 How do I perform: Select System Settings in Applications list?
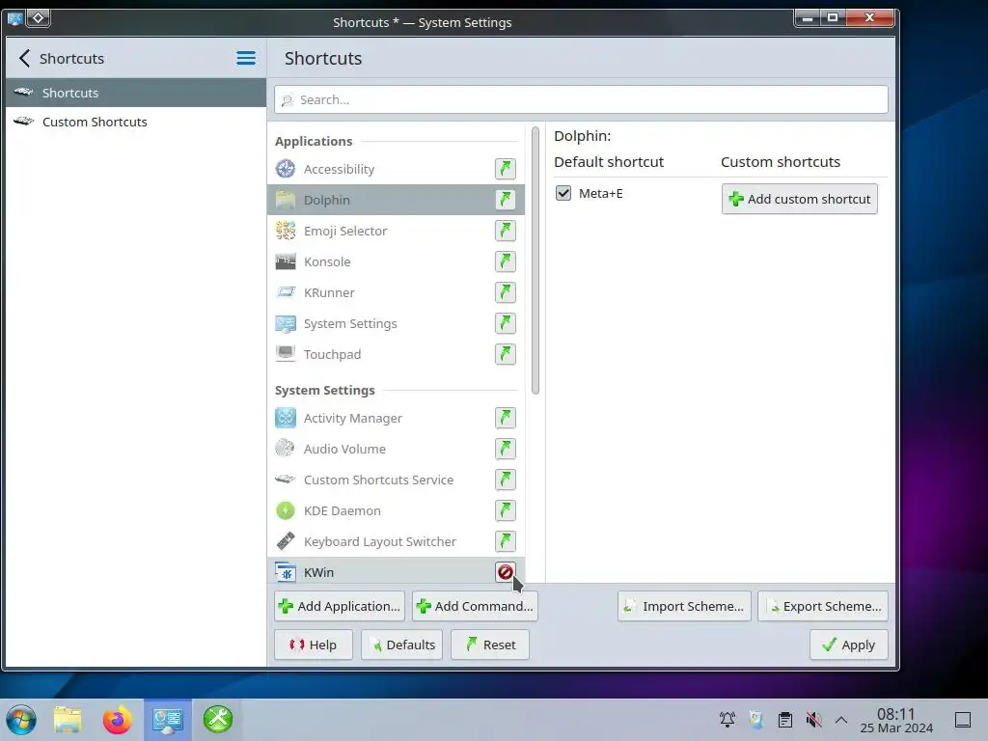point(396,323)
